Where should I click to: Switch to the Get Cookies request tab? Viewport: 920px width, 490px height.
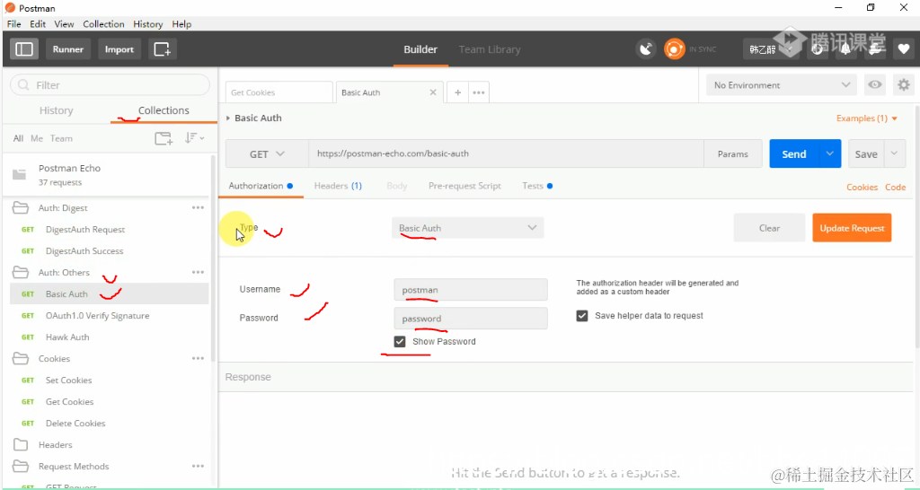click(279, 92)
